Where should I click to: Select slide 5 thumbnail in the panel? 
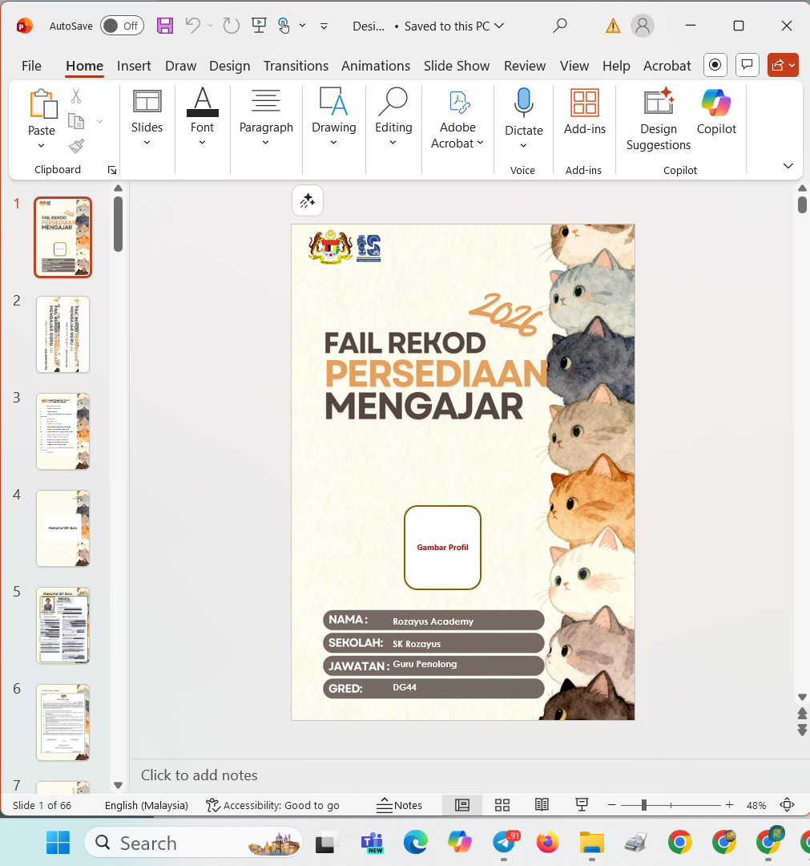tap(62, 626)
